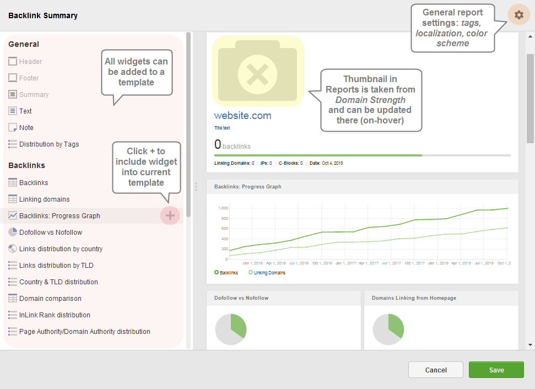The width and height of the screenshot is (535, 389).
Task: Select Links distribution by TLD item
Action: click(x=56, y=266)
